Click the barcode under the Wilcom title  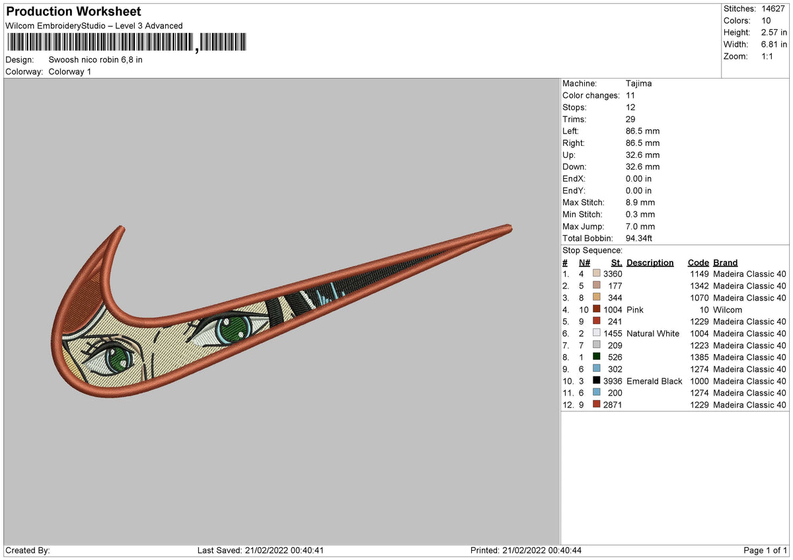pyautogui.click(x=126, y=43)
